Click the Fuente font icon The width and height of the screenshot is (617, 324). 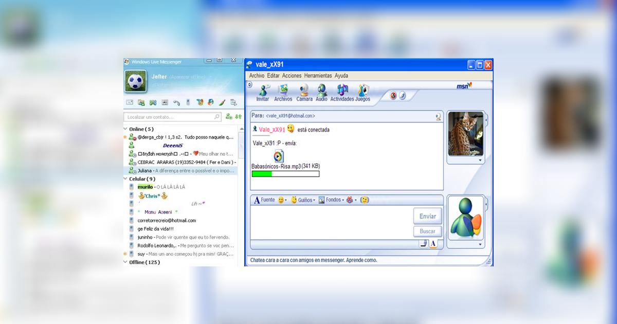pos(258,200)
